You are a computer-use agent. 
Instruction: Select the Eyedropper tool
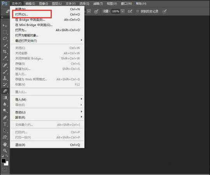click(x=5, y=58)
